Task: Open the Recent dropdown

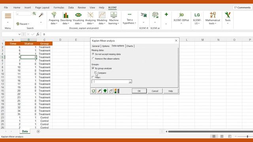Action: tap(23, 24)
